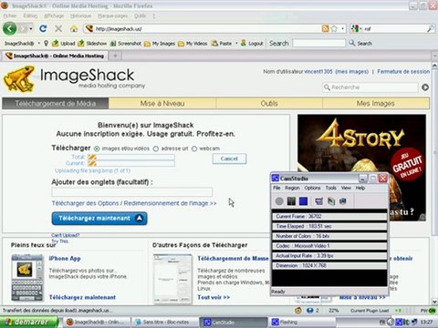The height and width of the screenshot is (328, 438).
Task: Click Screenshot in the ImageShack toolbar
Action: click(126, 44)
